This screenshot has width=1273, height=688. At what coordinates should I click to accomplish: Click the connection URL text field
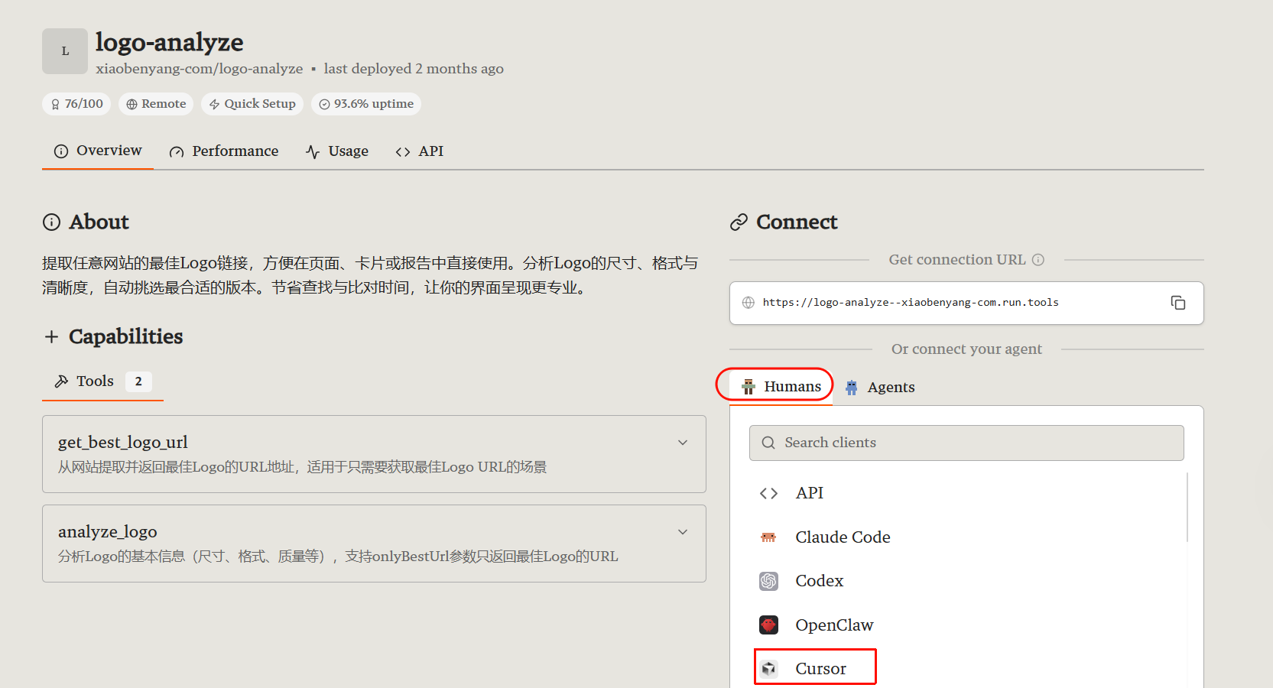(966, 303)
